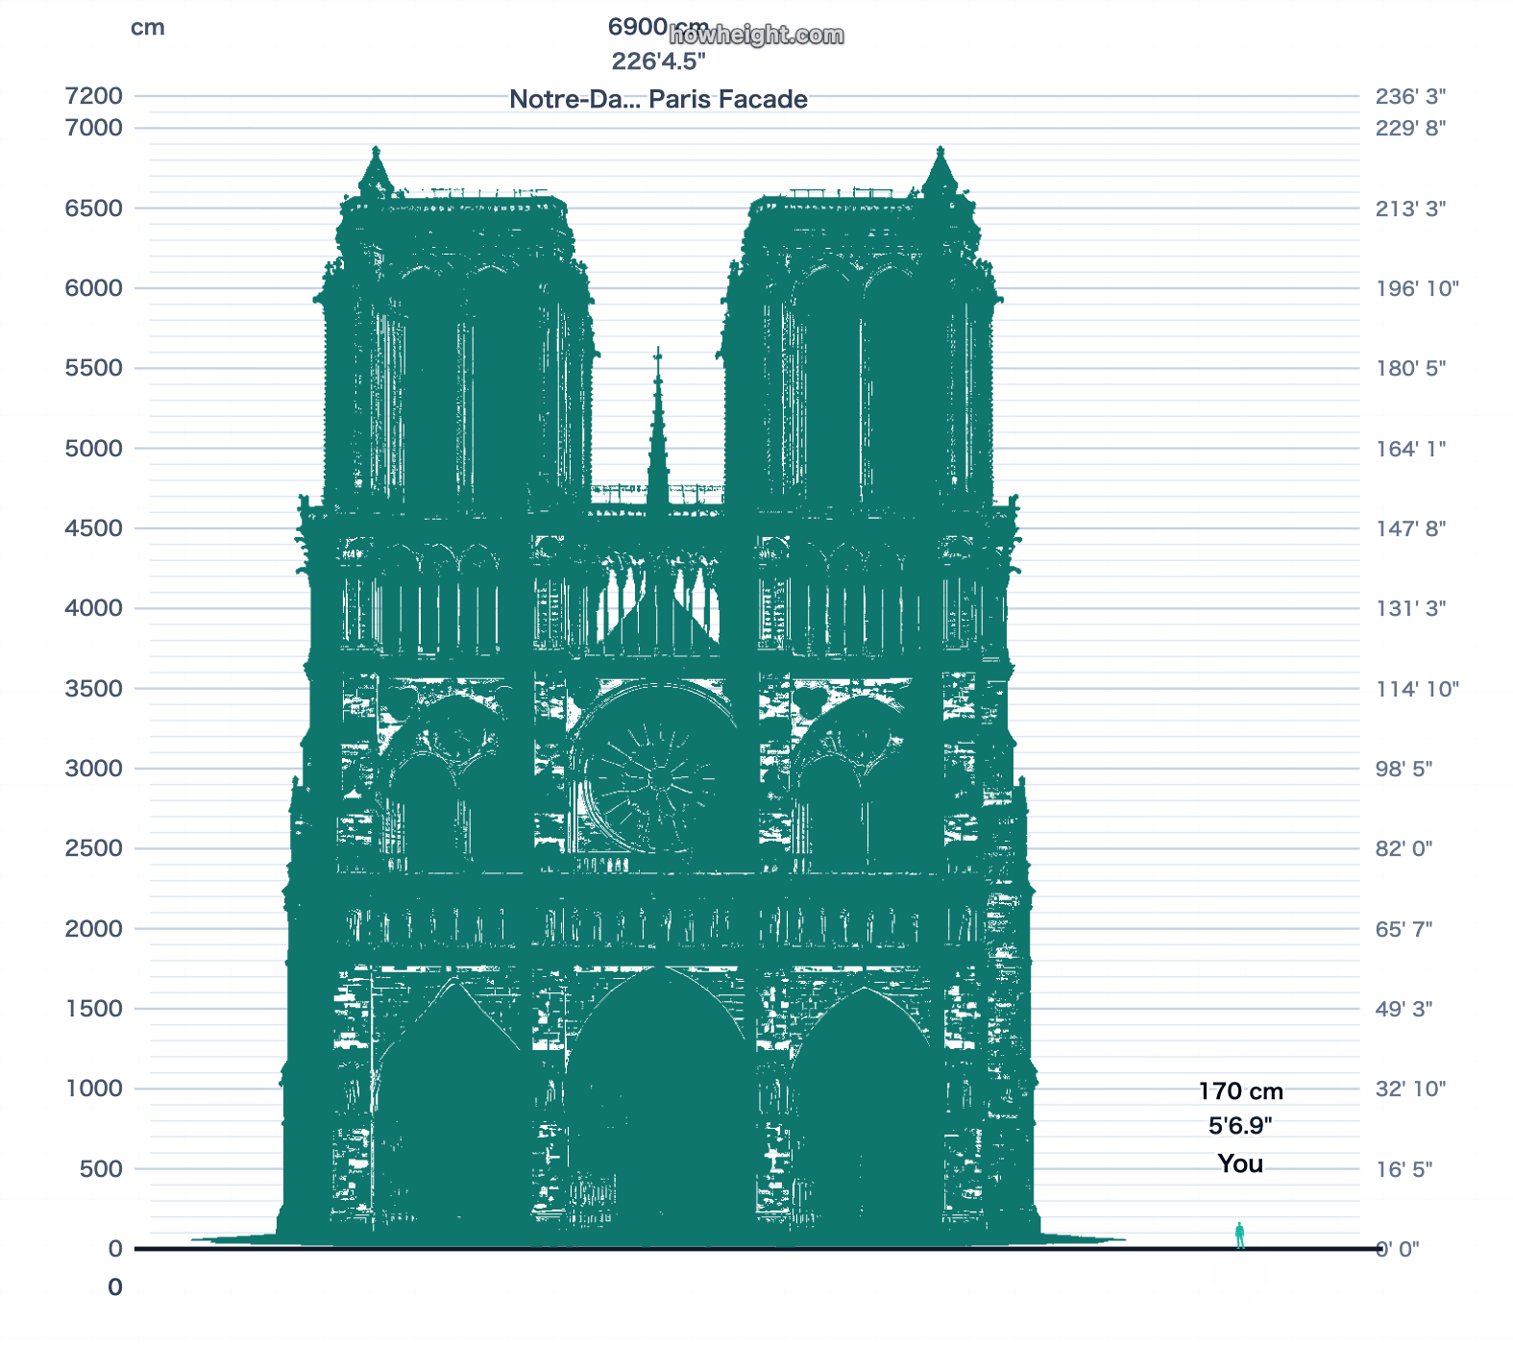Select the '5'6.9"' height label

tap(1240, 1125)
